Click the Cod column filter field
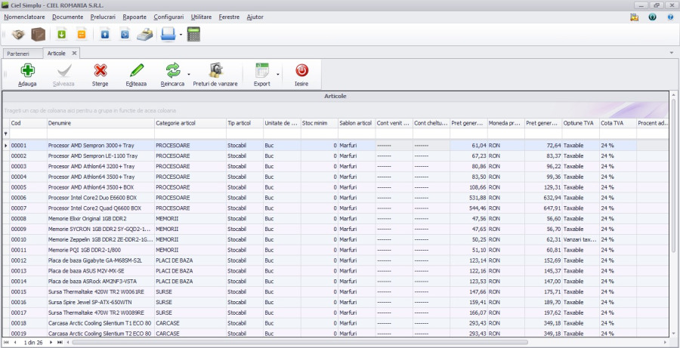Screen dimensions: 680x348 [26, 134]
